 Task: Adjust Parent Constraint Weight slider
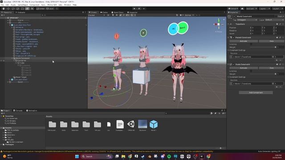point(263,47)
